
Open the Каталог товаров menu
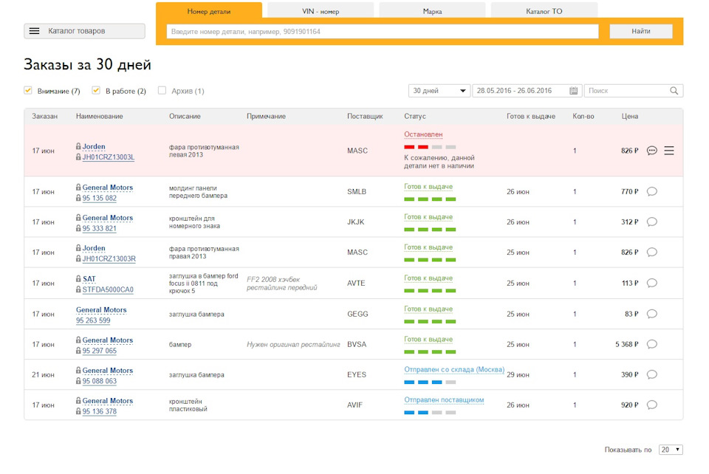[84, 31]
